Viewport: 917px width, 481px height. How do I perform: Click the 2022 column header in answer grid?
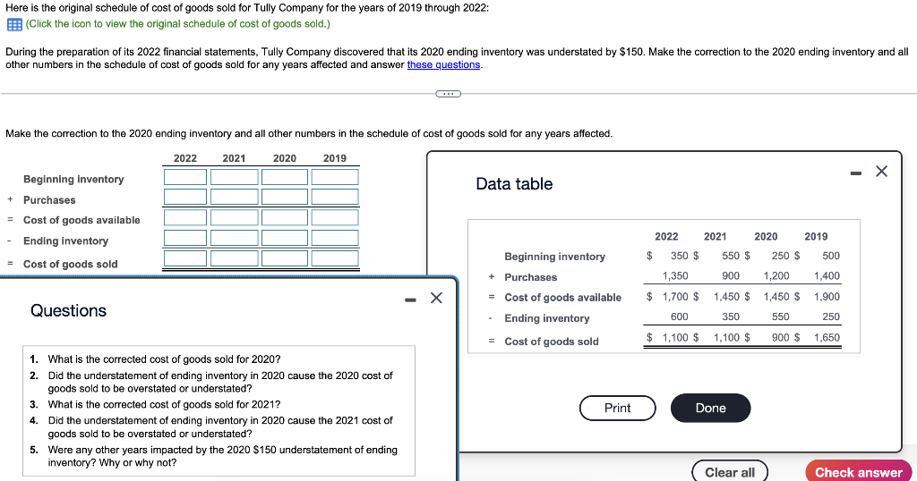pos(184,158)
